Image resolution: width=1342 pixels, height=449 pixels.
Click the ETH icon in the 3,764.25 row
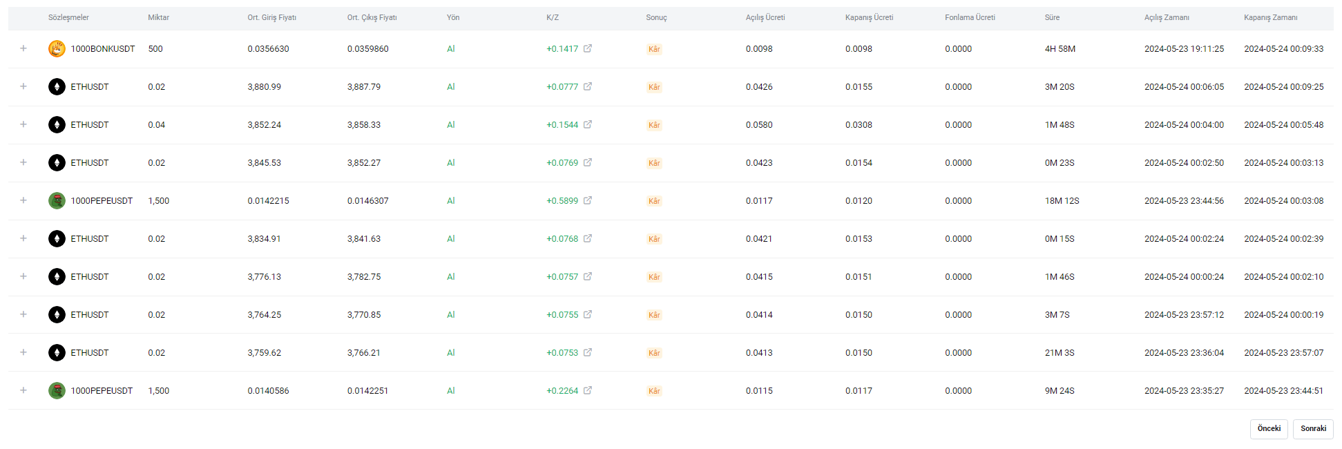(57, 314)
